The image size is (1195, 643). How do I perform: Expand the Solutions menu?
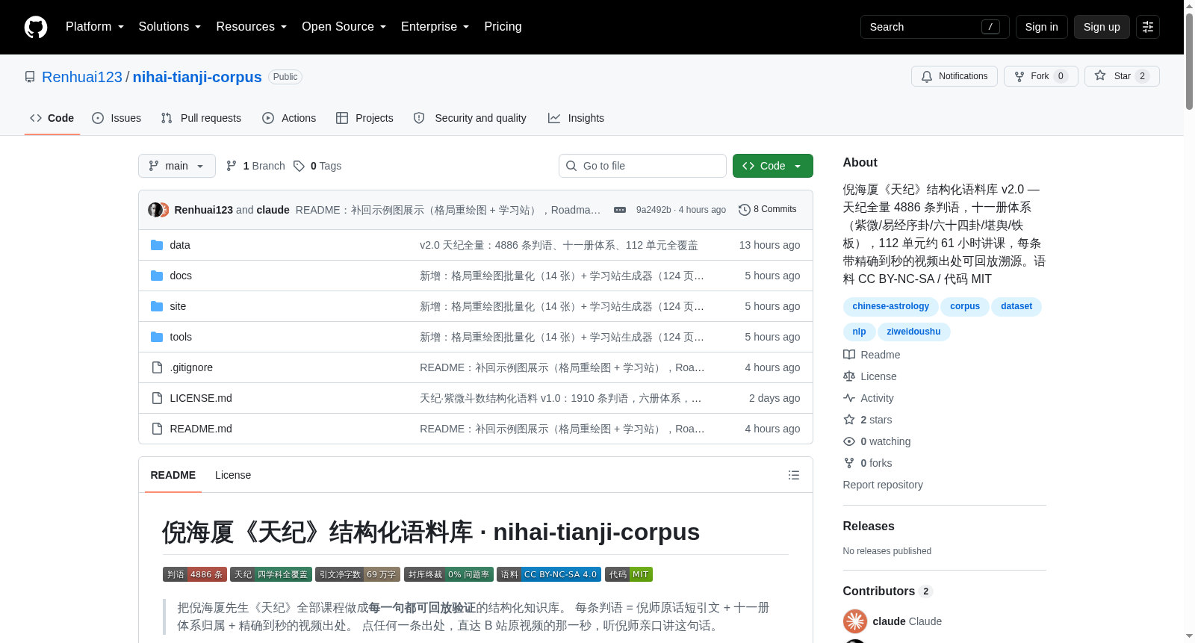(170, 27)
